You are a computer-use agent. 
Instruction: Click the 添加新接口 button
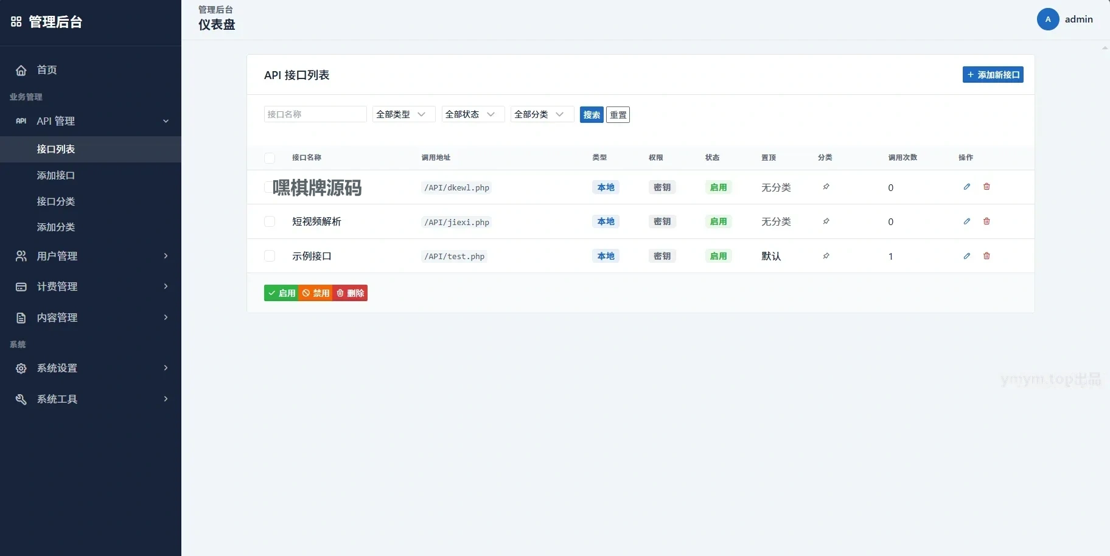pyautogui.click(x=993, y=75)
